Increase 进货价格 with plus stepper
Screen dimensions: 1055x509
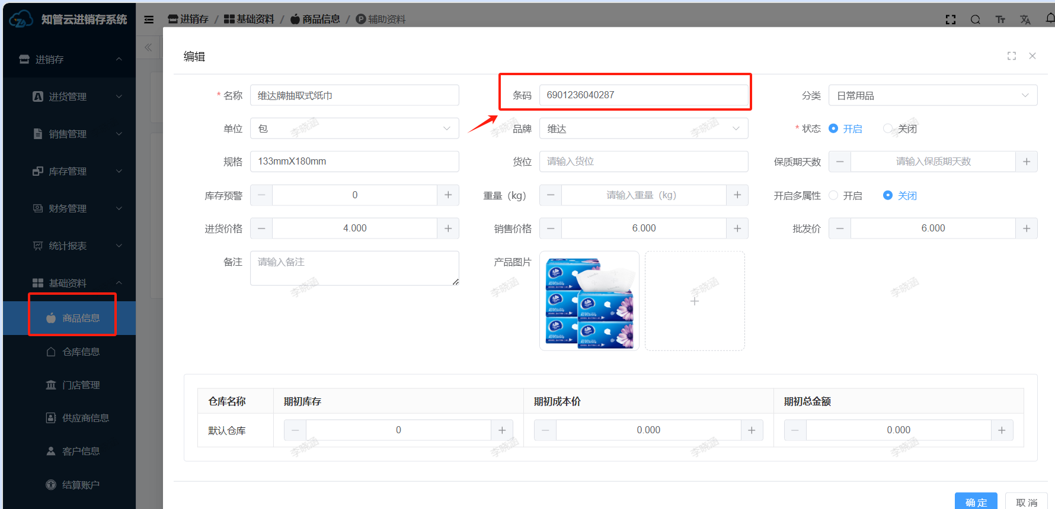(448, 228)
